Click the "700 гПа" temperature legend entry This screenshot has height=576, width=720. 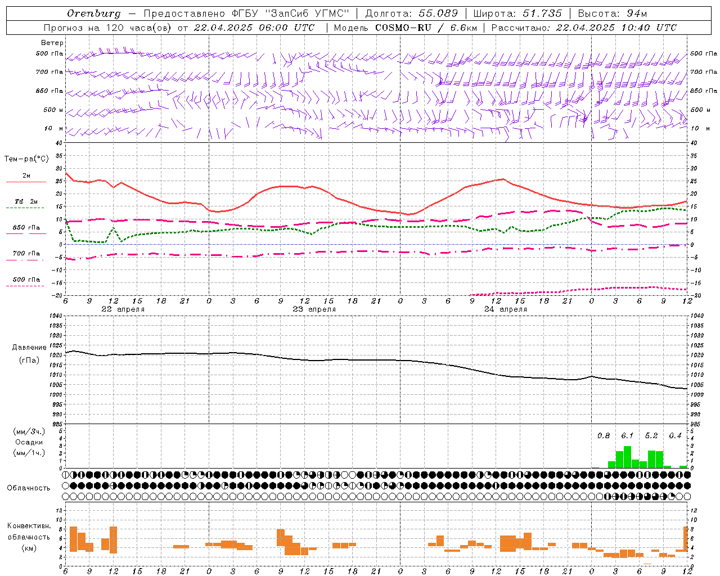(x=26, y=254)
